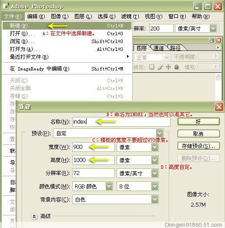Image resolution: width=225 pixels, height=228 pixels.
Task: Close the 新建 dialog
Action: coord(219,107)
